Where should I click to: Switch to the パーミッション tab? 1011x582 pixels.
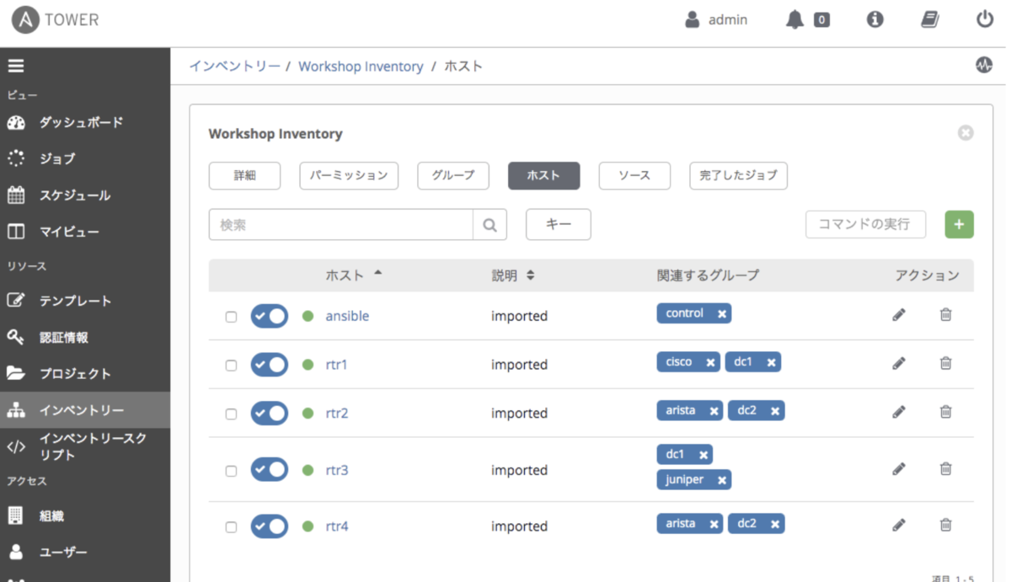click(348, 176)
